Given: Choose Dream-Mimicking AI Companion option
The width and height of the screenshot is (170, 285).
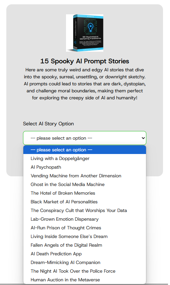Looking at the screenshot, I should click(85, 262).
